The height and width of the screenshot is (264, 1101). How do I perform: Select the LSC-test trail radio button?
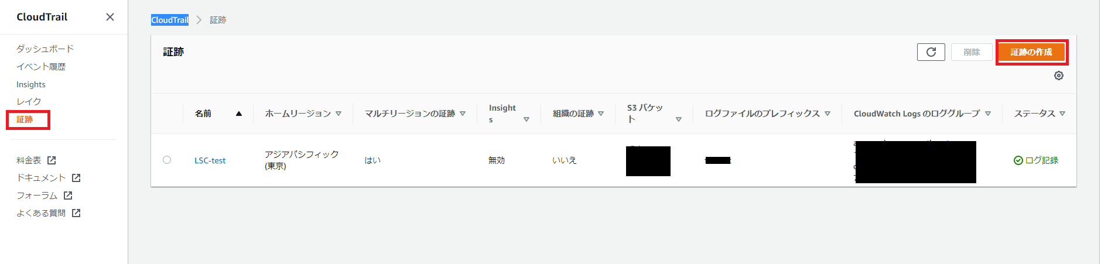167,160
